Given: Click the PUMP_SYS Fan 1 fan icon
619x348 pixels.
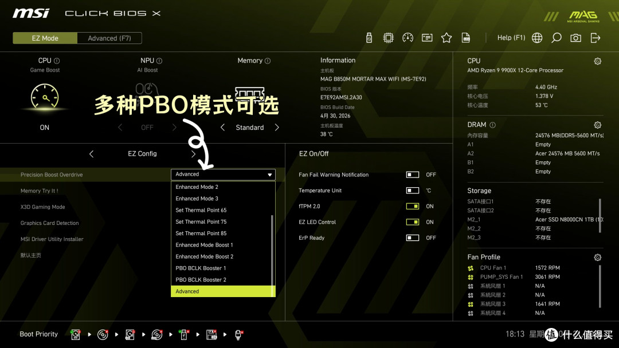Looking at the screenshot, I should 471,277.
